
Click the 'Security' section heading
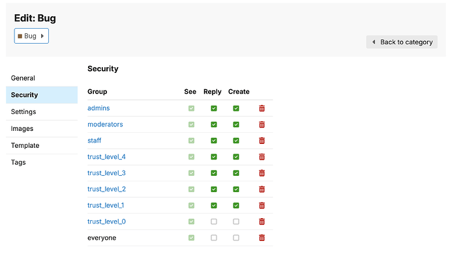[x=103, y=69]
